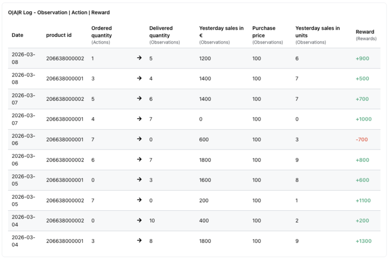Click the arrow in the -700 reward row
The height and width of the screenshot is (260, 390).
pyautogui.click(x=139, y=139)
